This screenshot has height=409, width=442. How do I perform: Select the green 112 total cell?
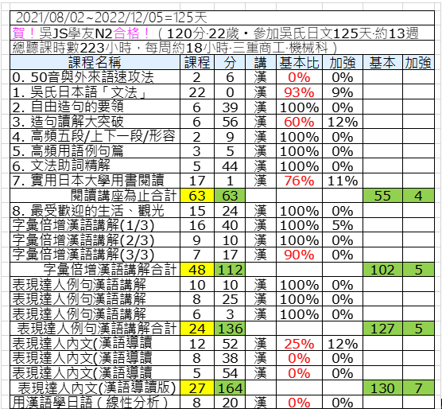230,270
